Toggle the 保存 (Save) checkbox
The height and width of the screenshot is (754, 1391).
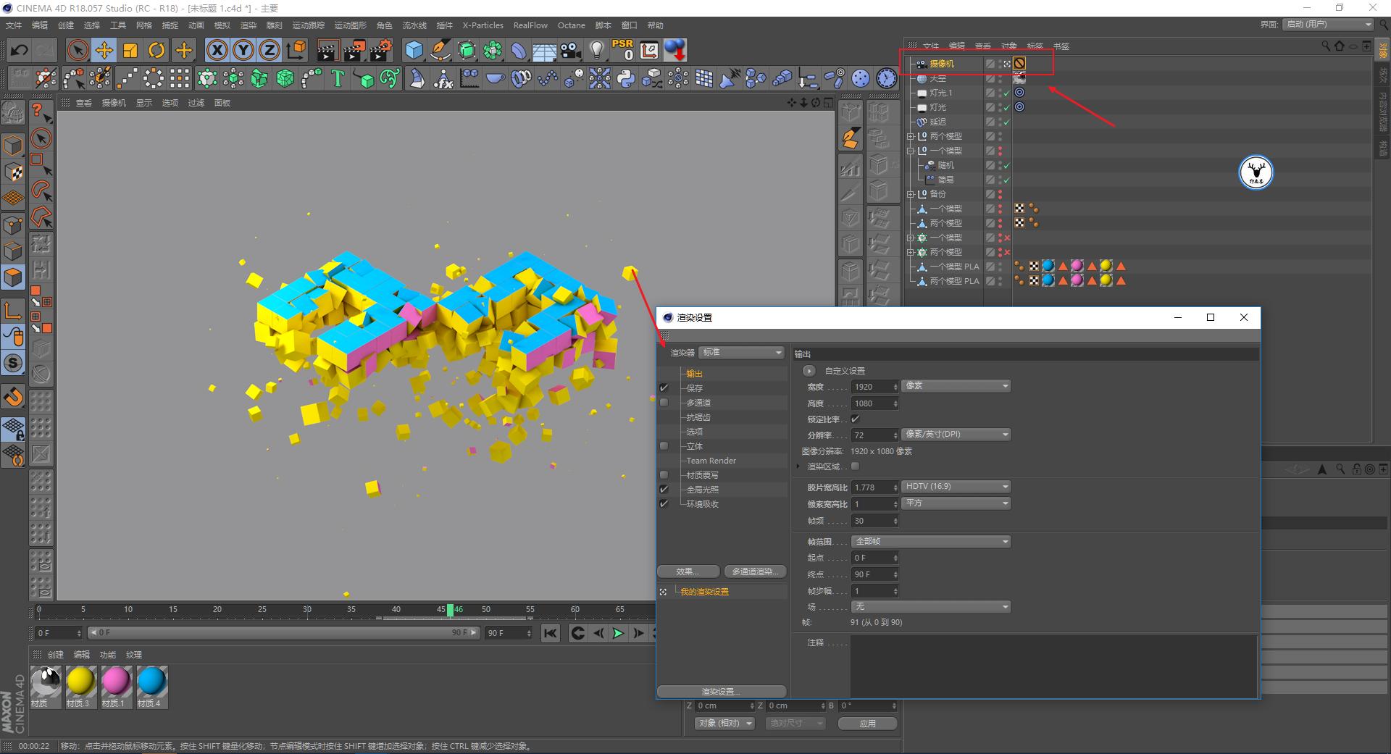click(x=664, y=388)
